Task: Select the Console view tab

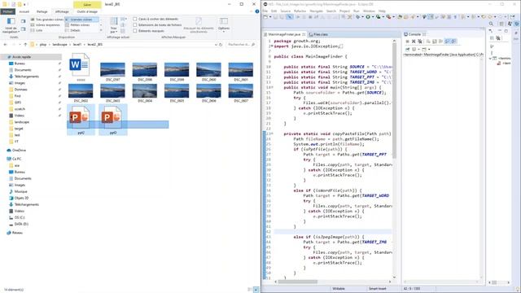Action: [414, 34]
